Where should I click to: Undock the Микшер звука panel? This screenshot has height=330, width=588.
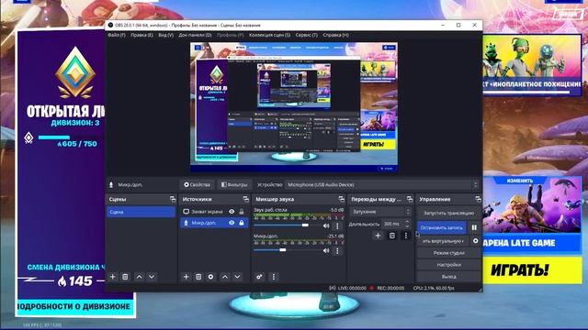point(341,199)
